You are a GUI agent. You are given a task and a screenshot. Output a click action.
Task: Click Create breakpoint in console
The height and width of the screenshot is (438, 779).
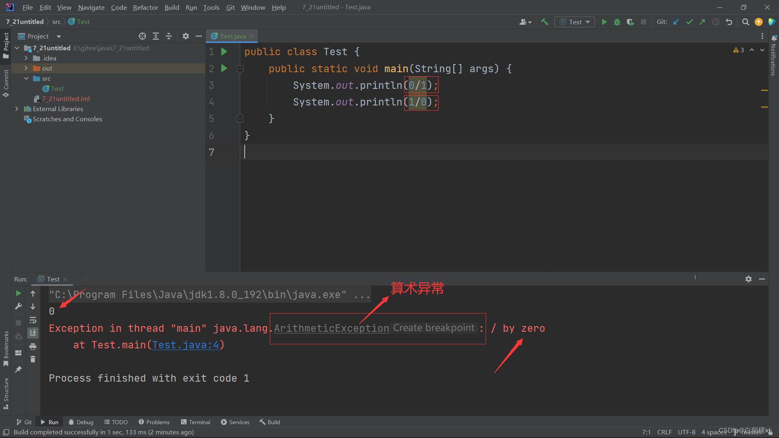coord(434,328)
